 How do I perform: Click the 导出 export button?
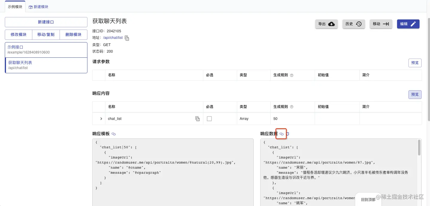pyautogui.click(x=326, y=24)
